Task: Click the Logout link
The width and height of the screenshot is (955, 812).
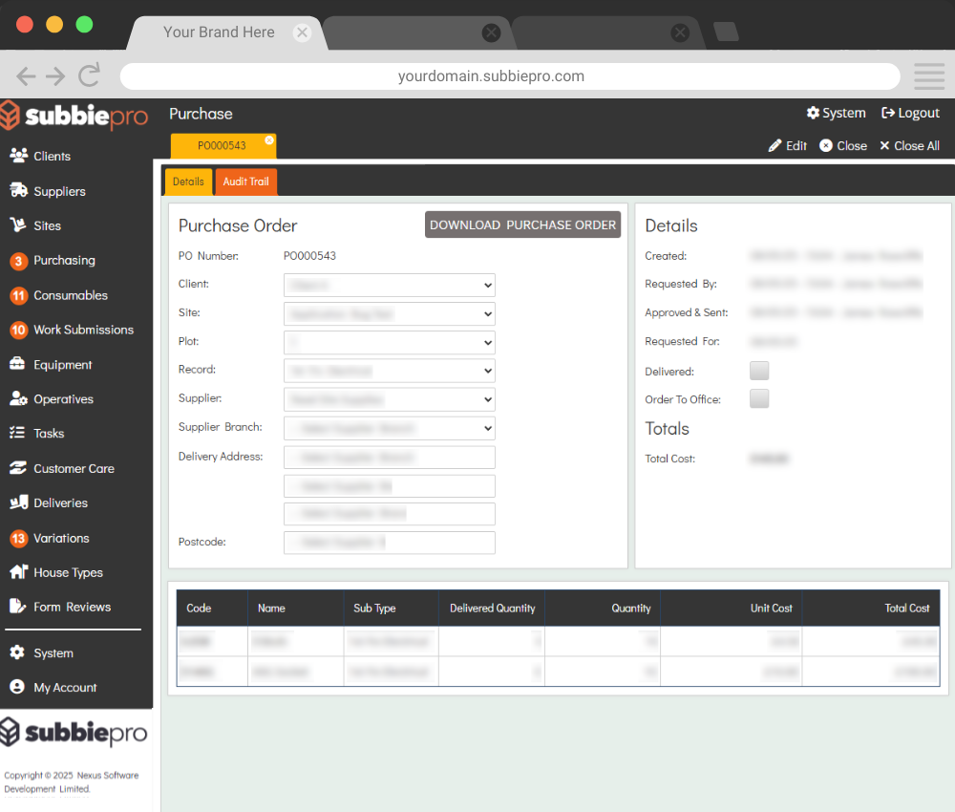Action: coord(910,113)
